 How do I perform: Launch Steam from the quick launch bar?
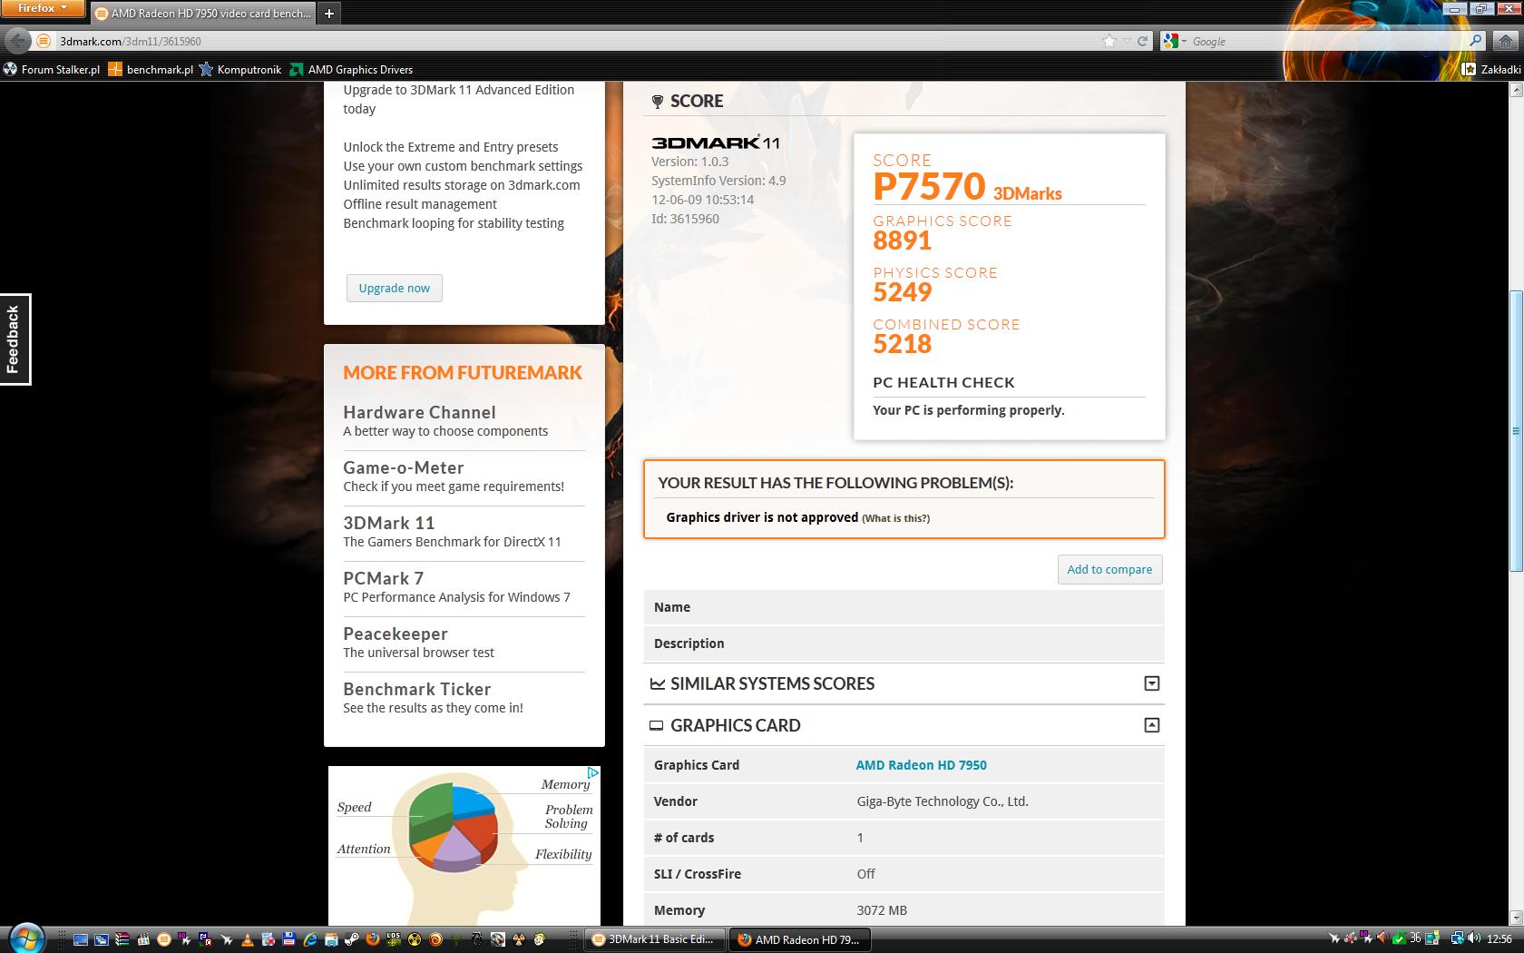coord(352,939)
